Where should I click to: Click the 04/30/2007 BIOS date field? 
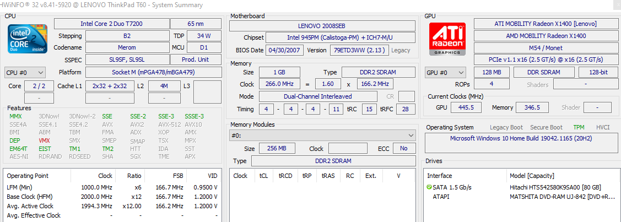285,50
